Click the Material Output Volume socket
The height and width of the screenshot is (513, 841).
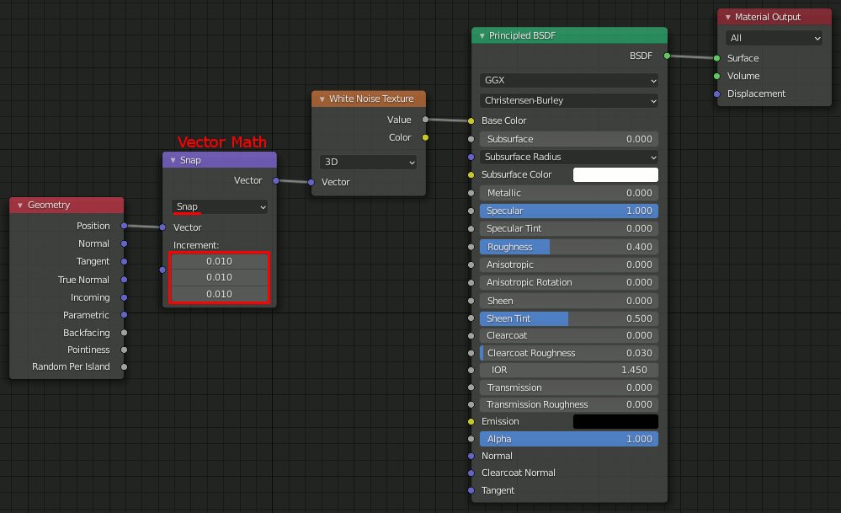(x=716, y=76)
